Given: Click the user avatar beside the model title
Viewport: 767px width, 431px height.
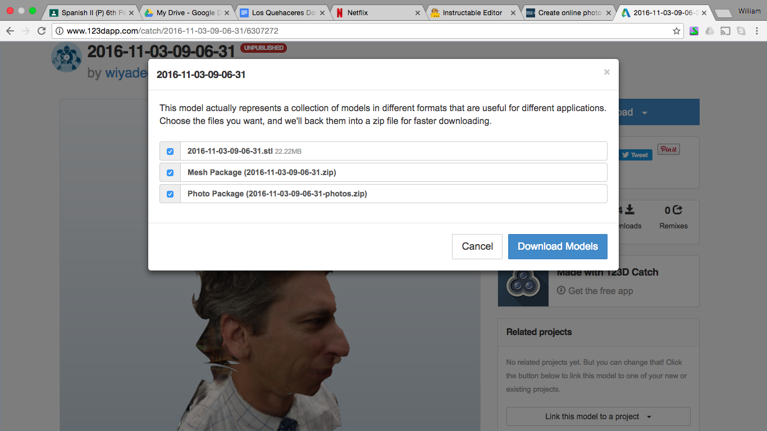Looking at the screenshot, I should [66, 57].
